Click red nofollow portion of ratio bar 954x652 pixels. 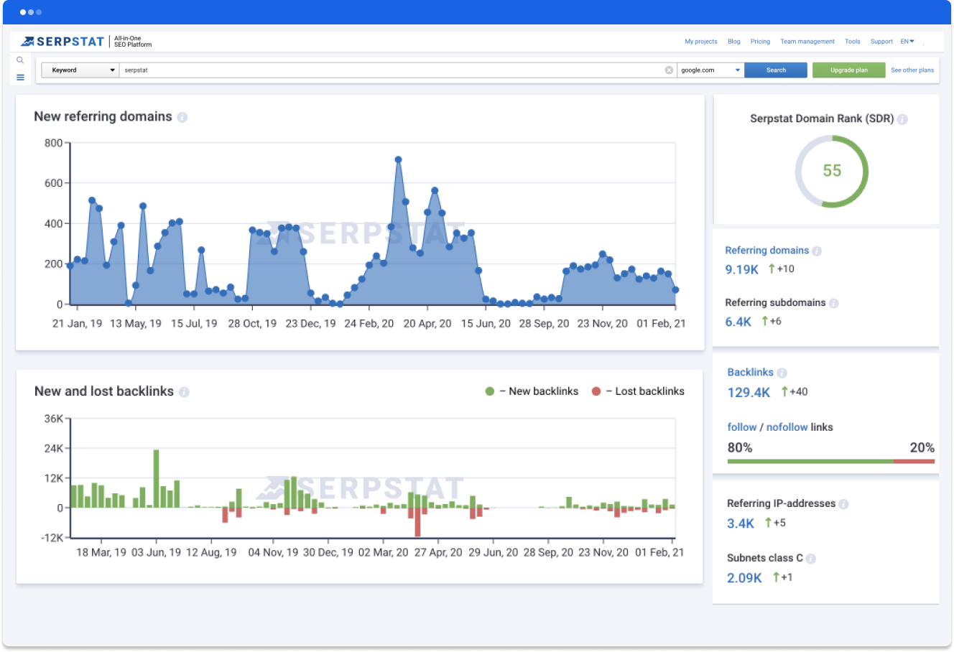914,462
